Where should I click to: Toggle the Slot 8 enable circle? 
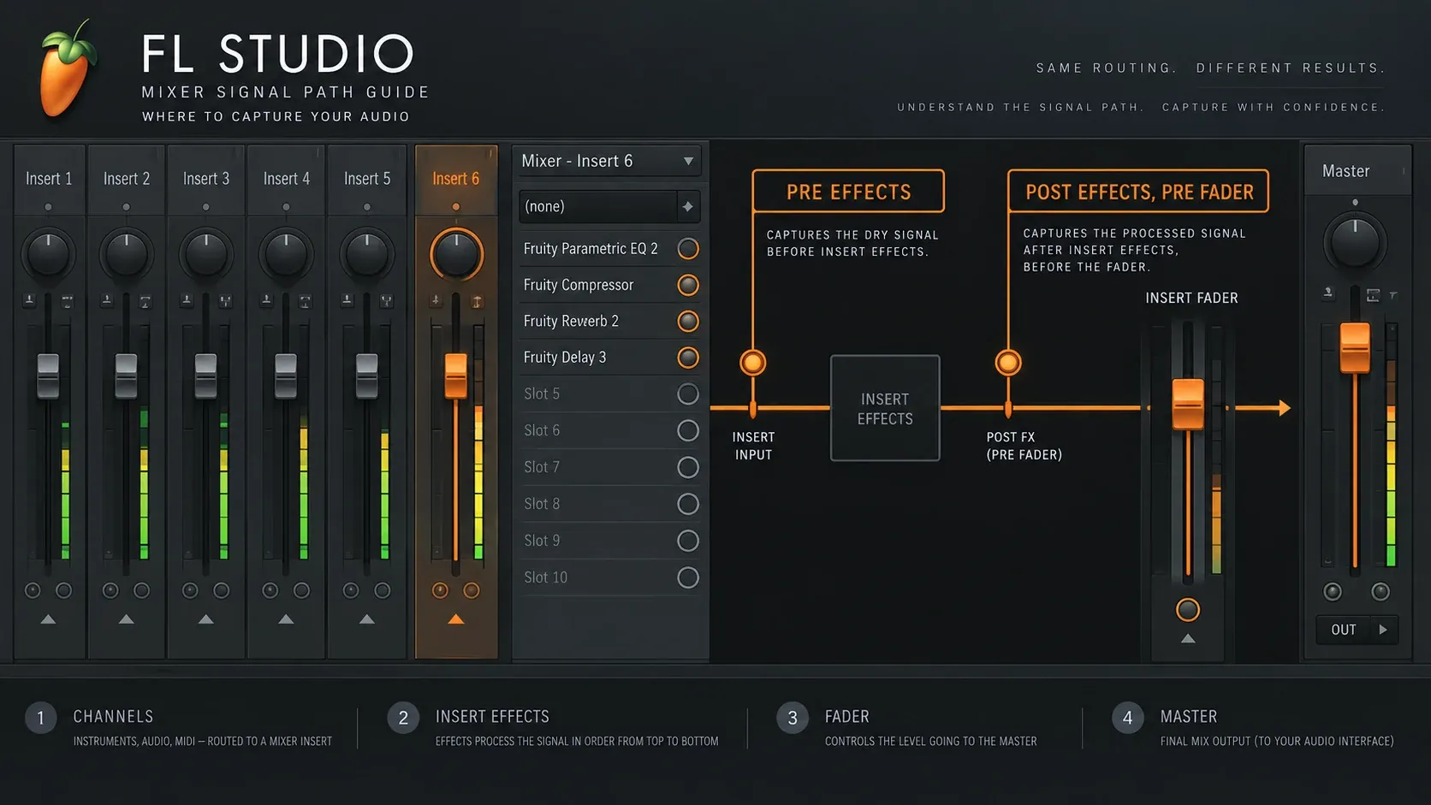click(x=688, y=504)
